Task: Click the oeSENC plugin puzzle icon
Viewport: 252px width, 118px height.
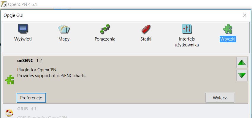Action: (x=9, y=80)
